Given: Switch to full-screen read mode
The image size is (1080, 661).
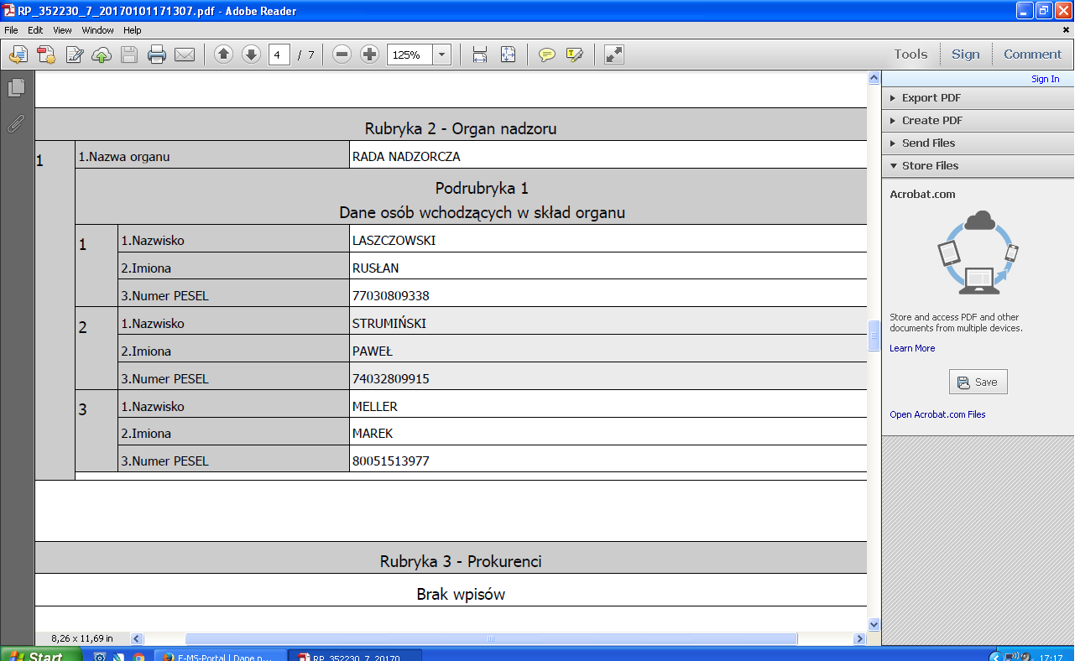Looking at the screenshot, I should point(614,55).
